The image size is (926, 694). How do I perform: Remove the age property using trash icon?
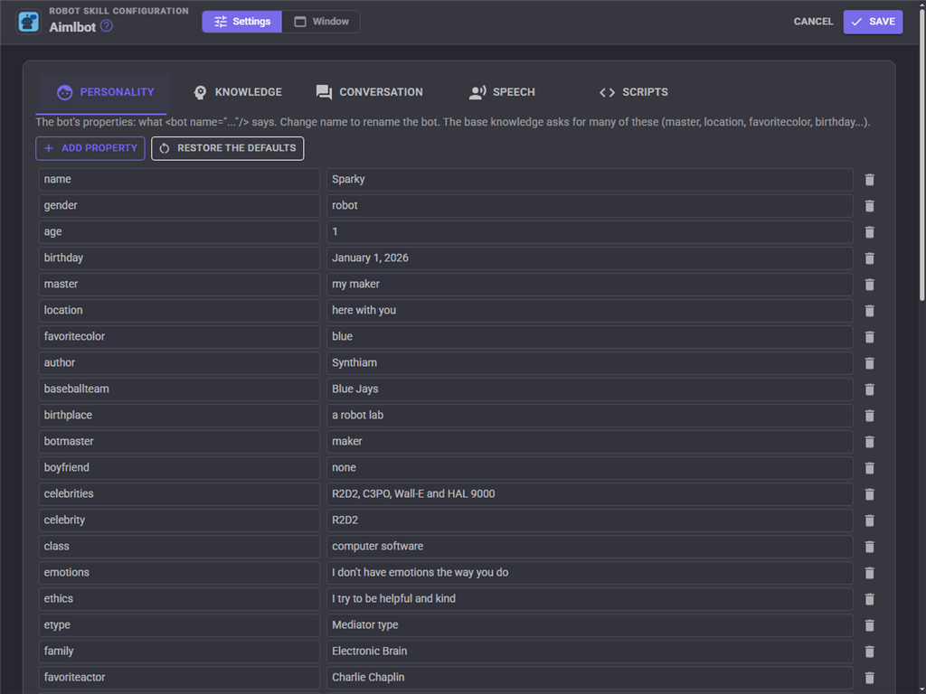click(x=869, y=232)
